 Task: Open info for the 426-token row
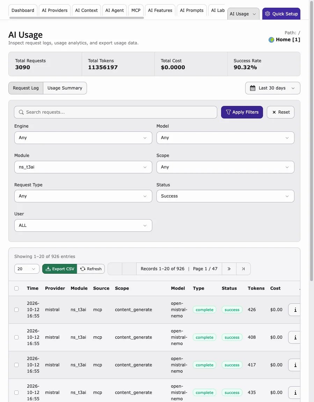pyautogui.click(x=294, y=310)
